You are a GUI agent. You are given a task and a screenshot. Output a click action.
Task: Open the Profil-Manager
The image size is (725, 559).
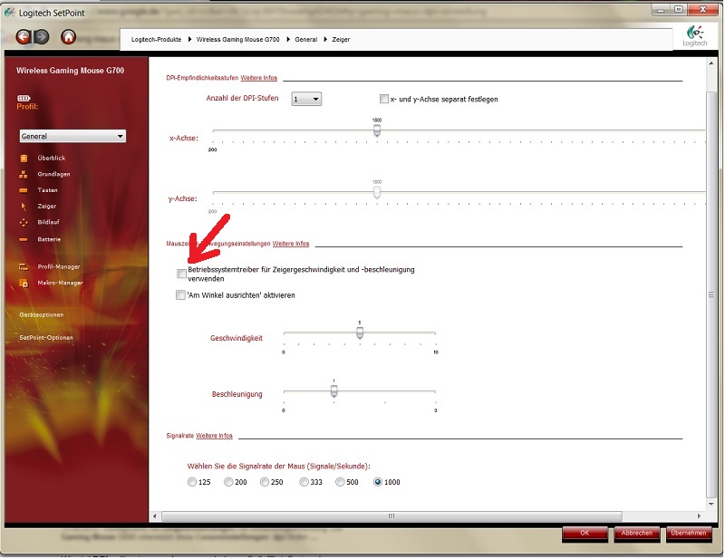click(x=59, y=266)
